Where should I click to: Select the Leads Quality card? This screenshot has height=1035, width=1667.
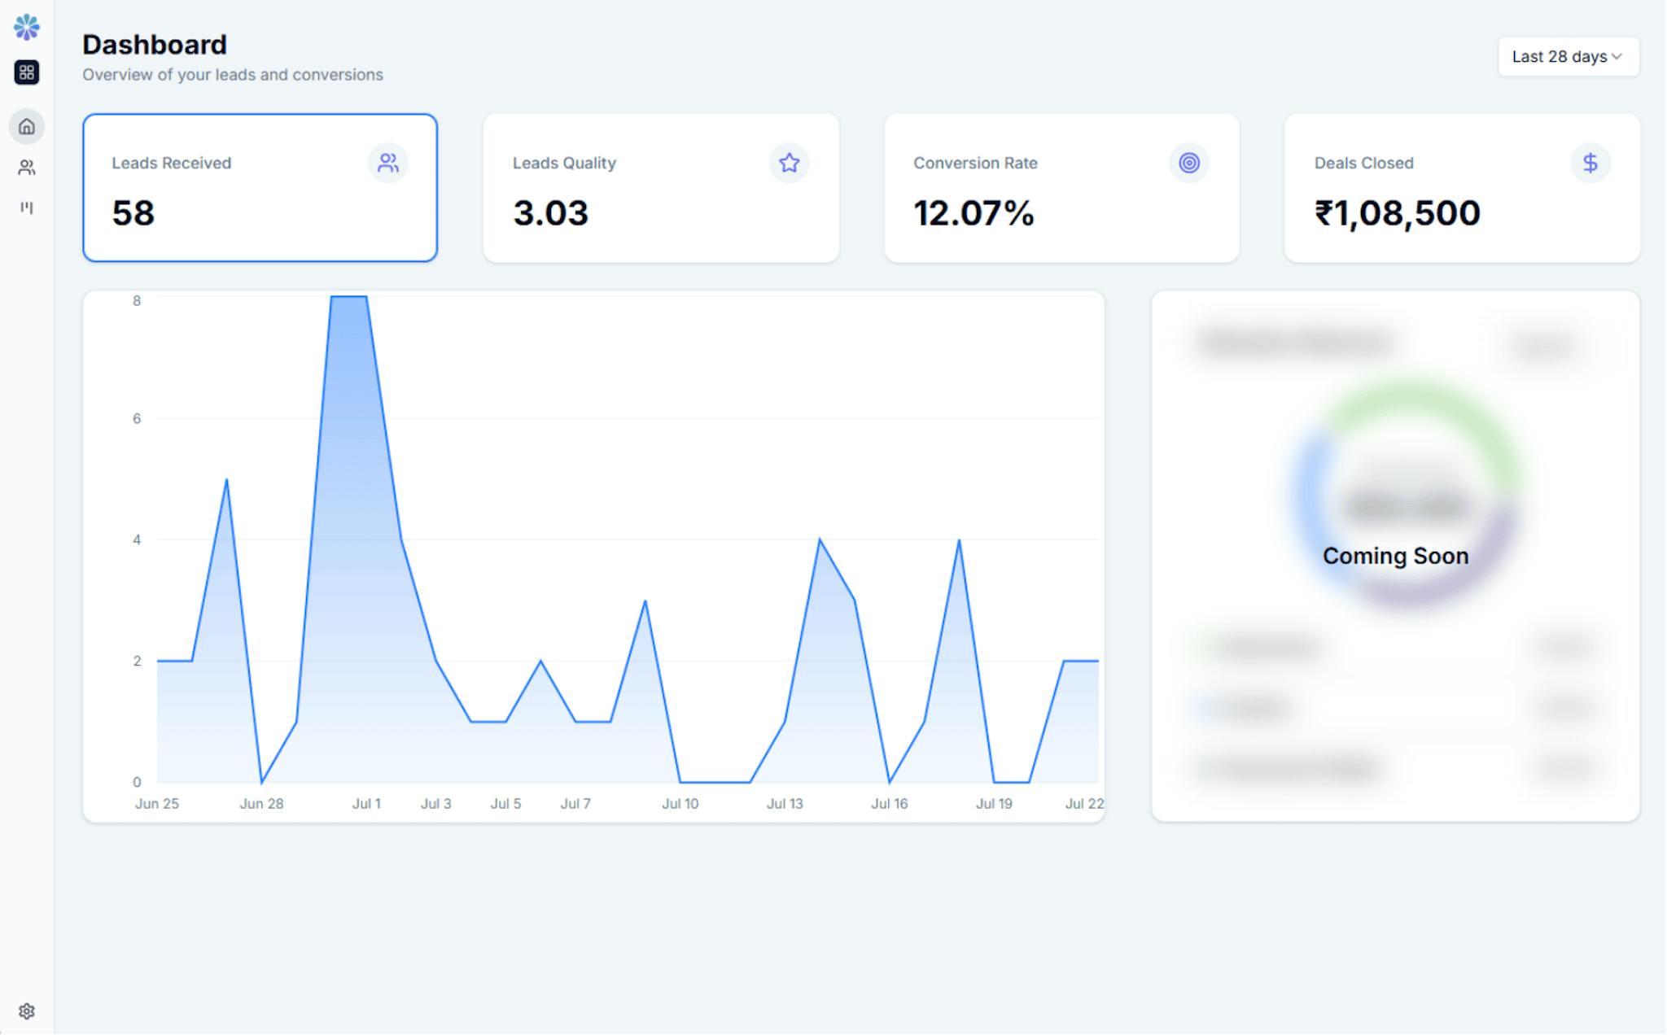661,188
